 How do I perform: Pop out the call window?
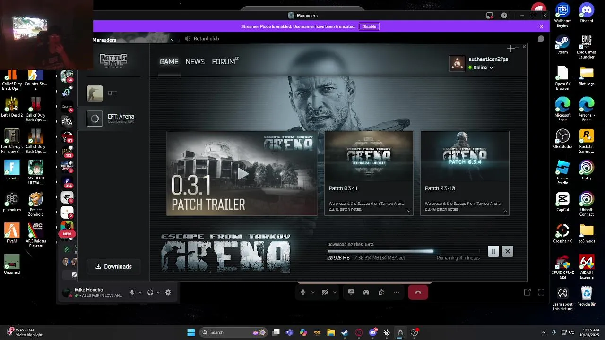[x=527, y=292]
